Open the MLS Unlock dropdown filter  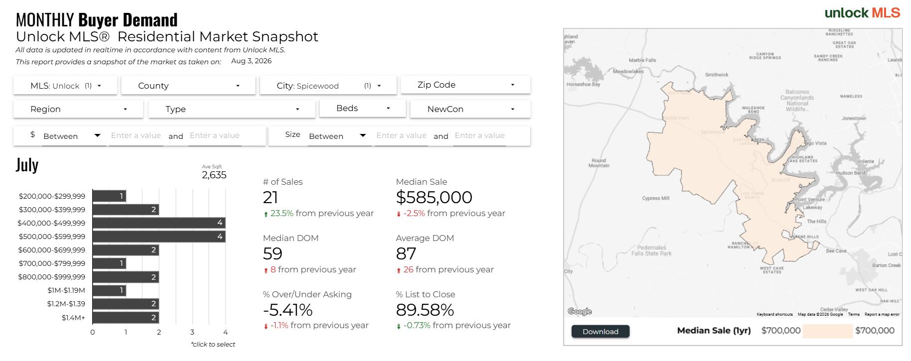pos(65,86)
